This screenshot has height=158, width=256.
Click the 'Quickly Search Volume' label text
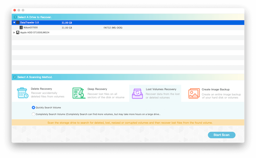48,108
